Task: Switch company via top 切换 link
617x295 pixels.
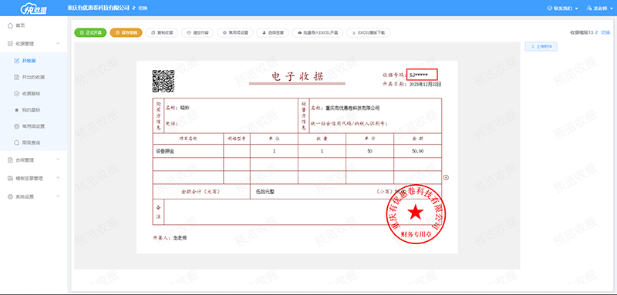Action: (x=140, y=8)
